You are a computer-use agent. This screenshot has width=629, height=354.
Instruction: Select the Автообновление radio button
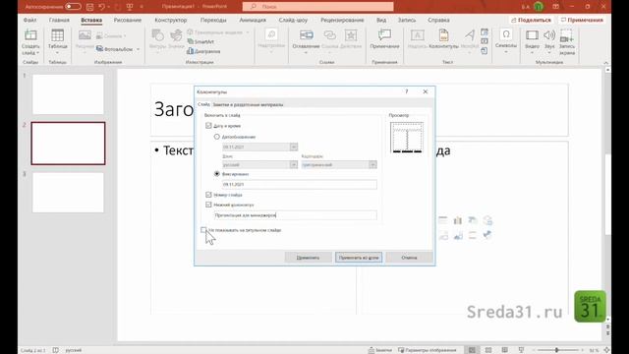pyautogui.click(x=217, y=137)
